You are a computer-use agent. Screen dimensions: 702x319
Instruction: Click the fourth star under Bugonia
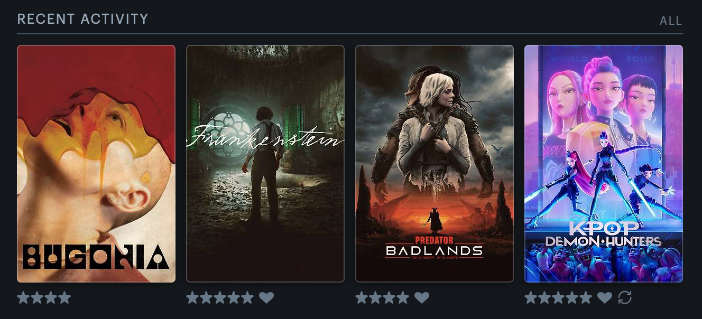(x=64, y=298)
